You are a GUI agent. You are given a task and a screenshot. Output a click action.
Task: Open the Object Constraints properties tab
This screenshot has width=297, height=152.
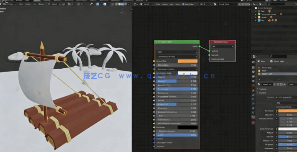[253, 108]
